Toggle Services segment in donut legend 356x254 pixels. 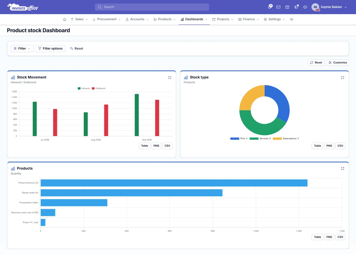pyautogui.click(x=260, y=139)
